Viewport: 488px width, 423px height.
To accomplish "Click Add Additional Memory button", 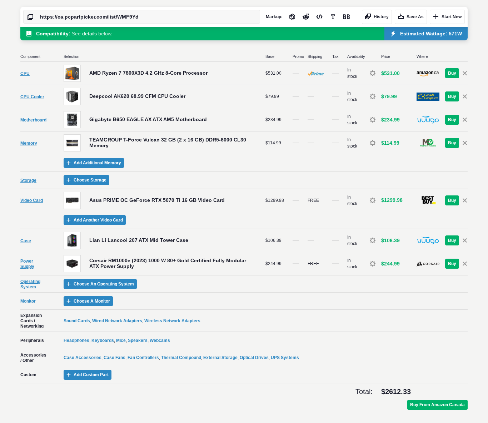I will point(94,163).
